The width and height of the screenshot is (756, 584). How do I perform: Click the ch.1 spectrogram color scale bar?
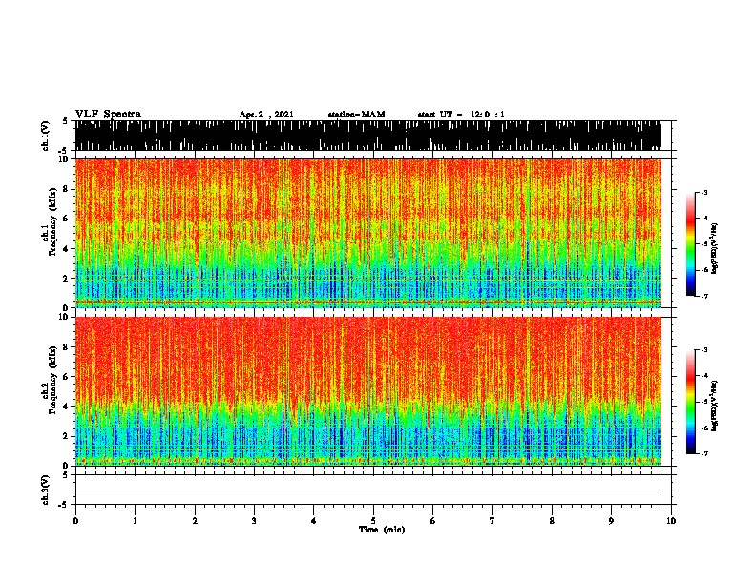point(691,244)
